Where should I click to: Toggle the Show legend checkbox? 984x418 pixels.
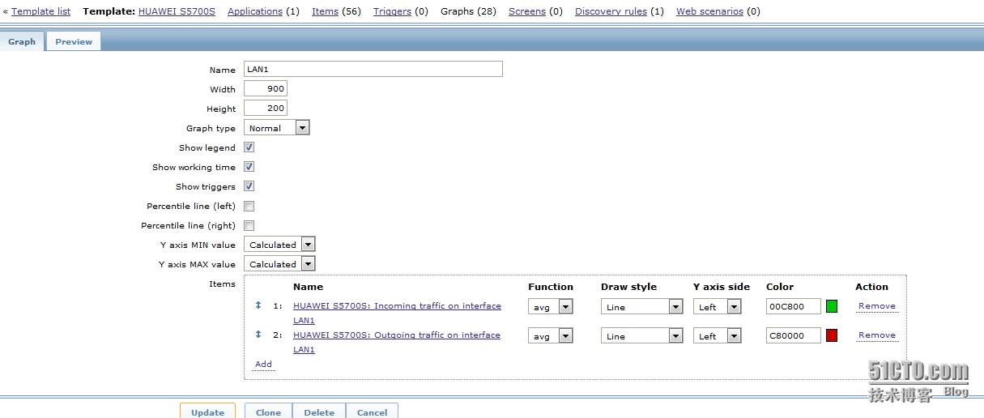(249, 147)
